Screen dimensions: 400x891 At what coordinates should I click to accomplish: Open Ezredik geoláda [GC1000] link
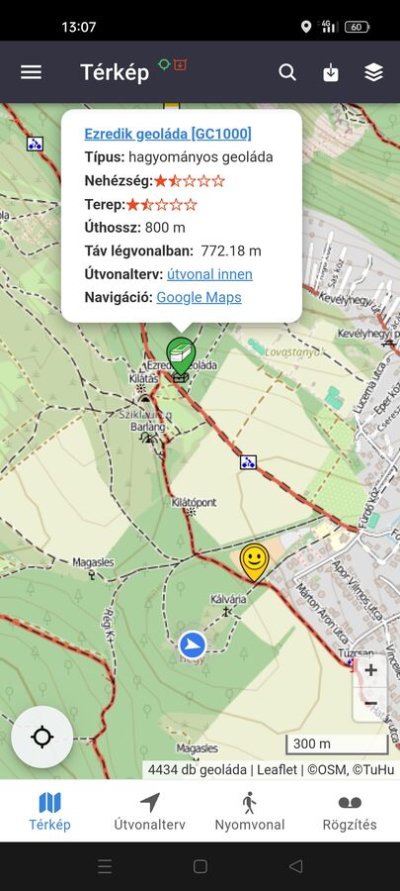[168, 134]
